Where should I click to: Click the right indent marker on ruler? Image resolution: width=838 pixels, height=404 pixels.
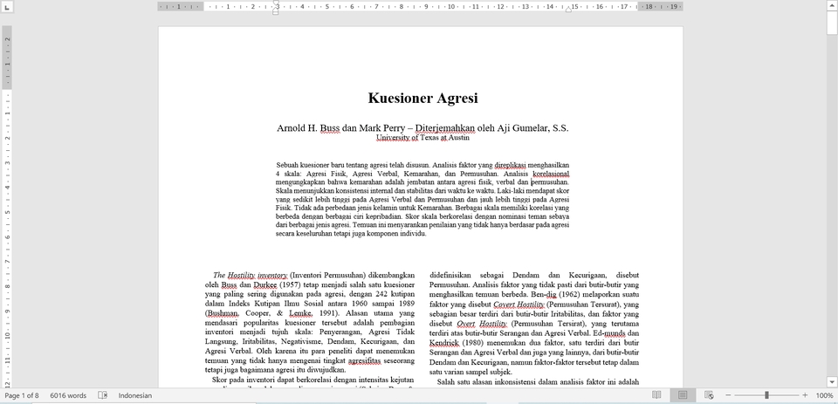click(568, 9)
